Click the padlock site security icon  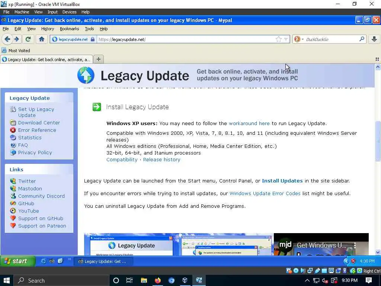click(x=93, y=39)
